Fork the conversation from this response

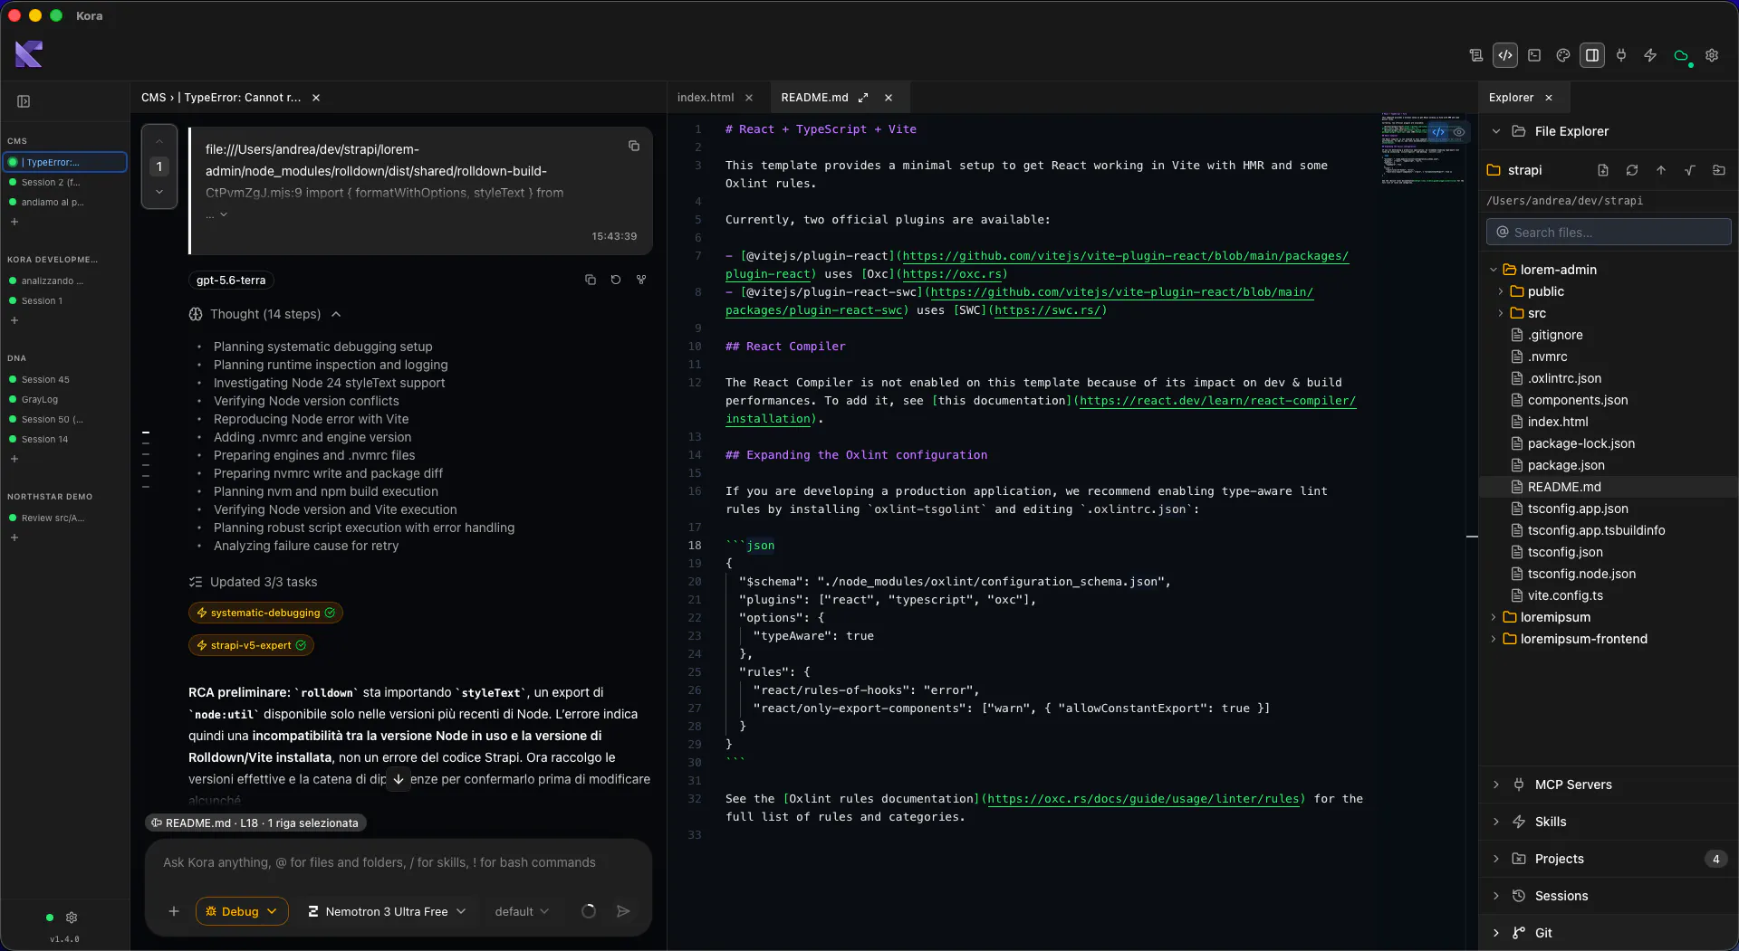click(x=641, y=280)
